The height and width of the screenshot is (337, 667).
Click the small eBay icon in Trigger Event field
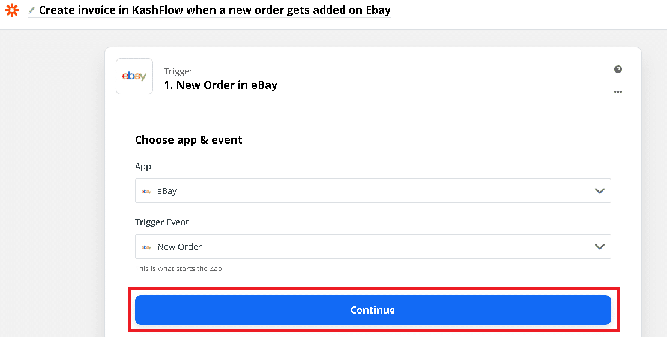point(146,247)
